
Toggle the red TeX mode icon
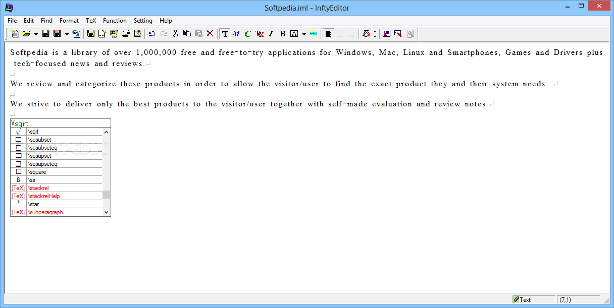(x=259, y=34)
